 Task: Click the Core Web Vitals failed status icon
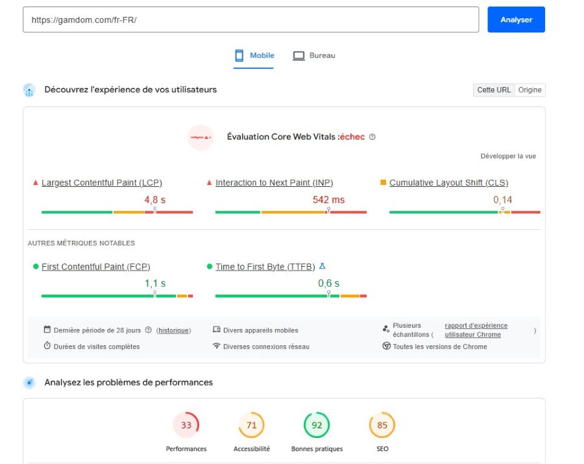tap(201, 137)
